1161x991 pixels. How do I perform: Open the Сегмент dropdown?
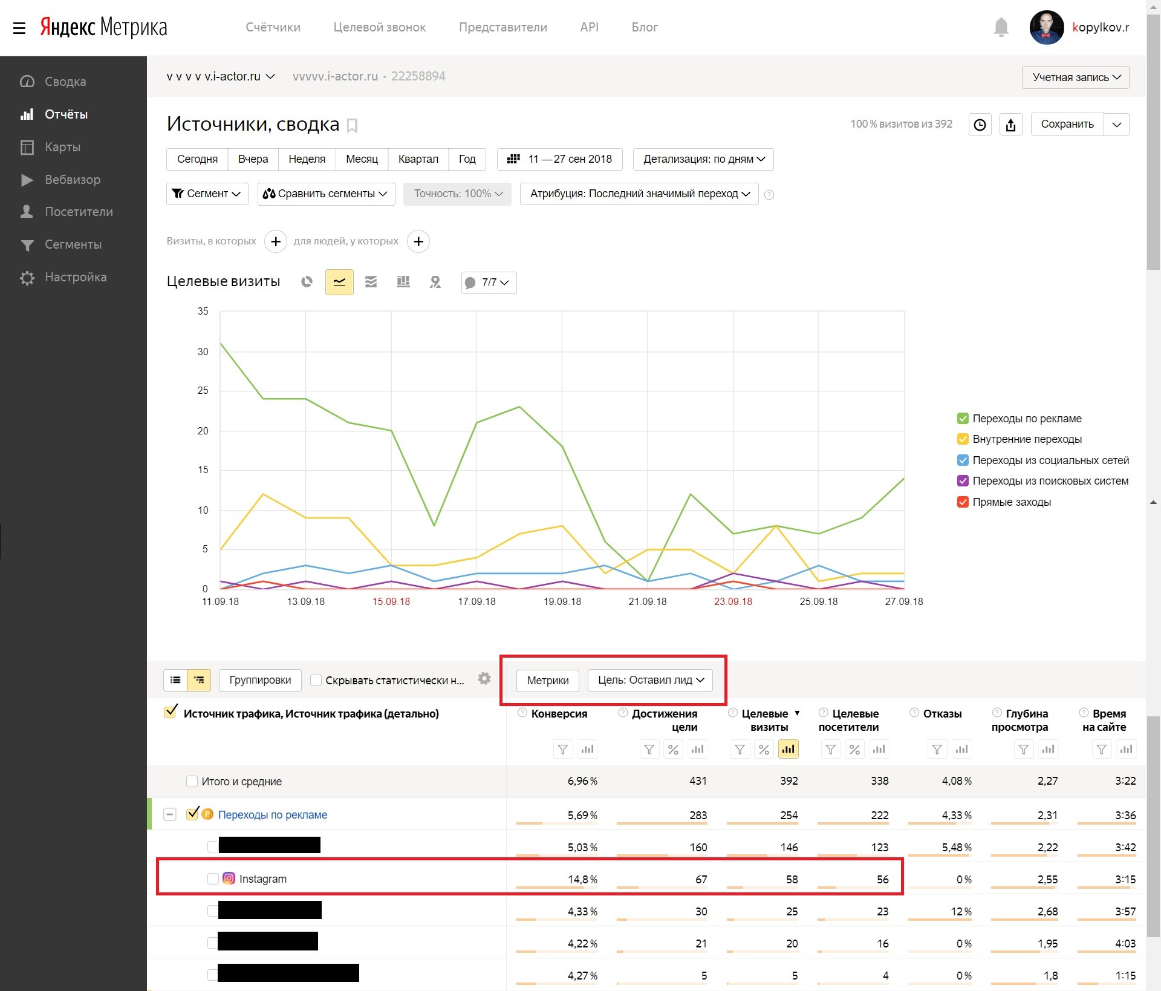pos(207,194)
